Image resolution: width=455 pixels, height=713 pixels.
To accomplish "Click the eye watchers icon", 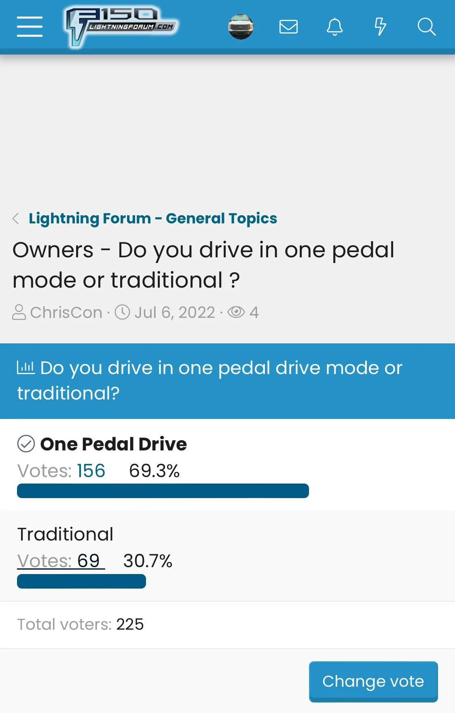I will coord(236,312).
